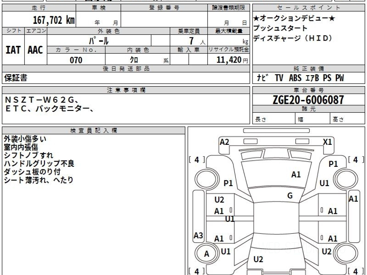
Task: Click the セールスポイント header
Action: pyautogui.click(x=309, y=8)
